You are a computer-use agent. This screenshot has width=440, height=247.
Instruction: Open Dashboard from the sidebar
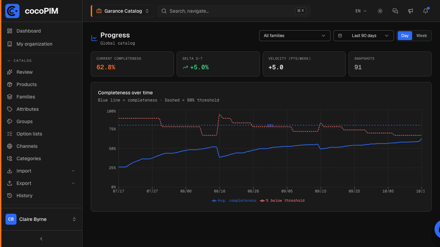(x=41, y=31)
